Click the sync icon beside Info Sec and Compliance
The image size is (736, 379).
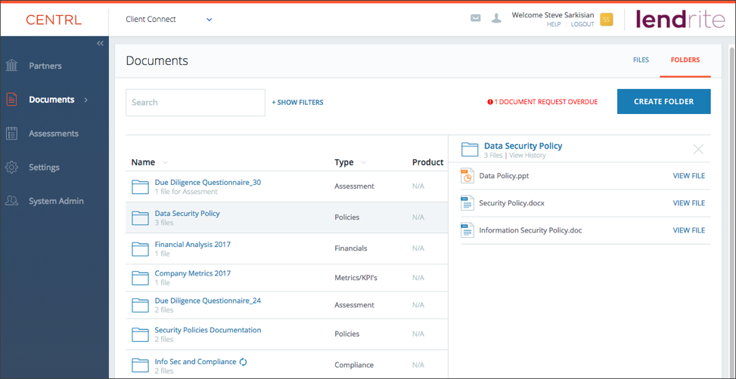(243, 362)
